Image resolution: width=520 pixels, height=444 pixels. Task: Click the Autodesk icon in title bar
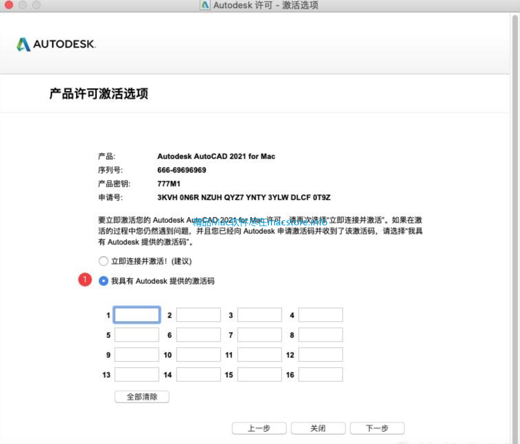click(x=205, y=5)
